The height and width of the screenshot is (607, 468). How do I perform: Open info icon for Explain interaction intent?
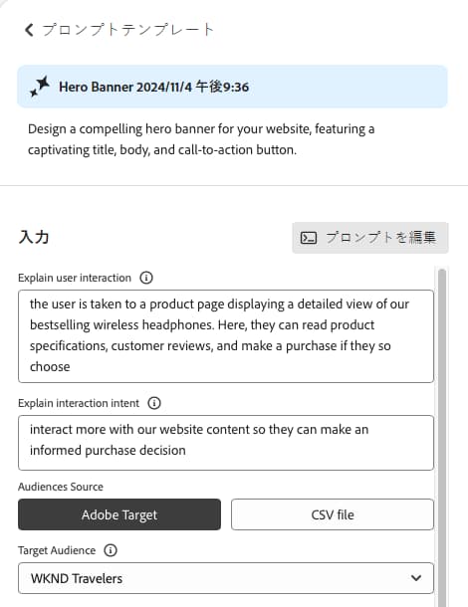tap(154, 403)
